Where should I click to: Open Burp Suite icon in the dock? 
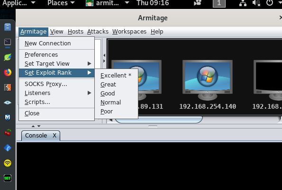(8, 87)
